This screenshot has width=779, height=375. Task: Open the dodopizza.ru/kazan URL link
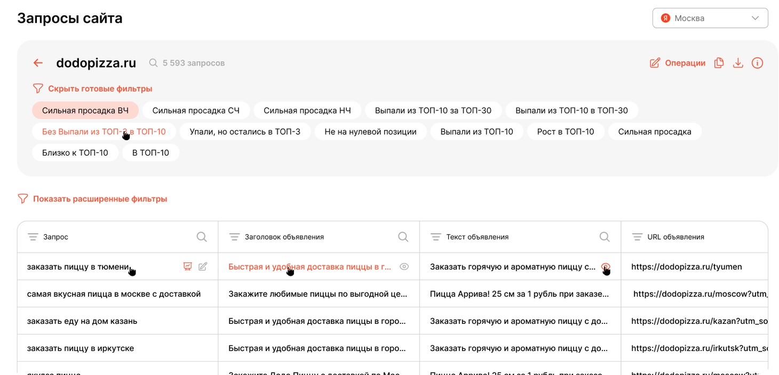pyautogui.click(x=699, y=321)
